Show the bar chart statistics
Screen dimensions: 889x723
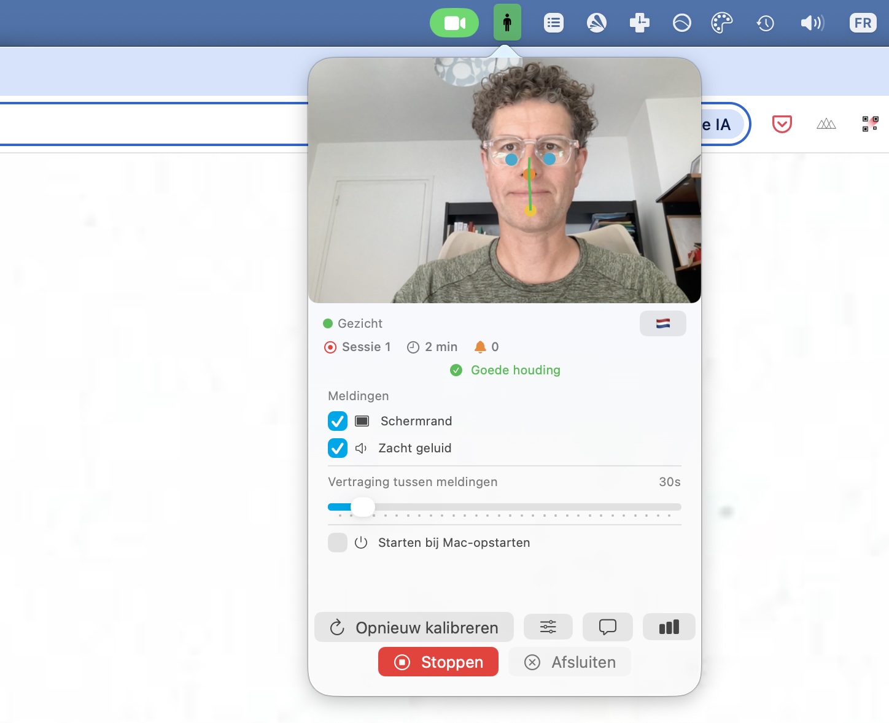(669, 627)
